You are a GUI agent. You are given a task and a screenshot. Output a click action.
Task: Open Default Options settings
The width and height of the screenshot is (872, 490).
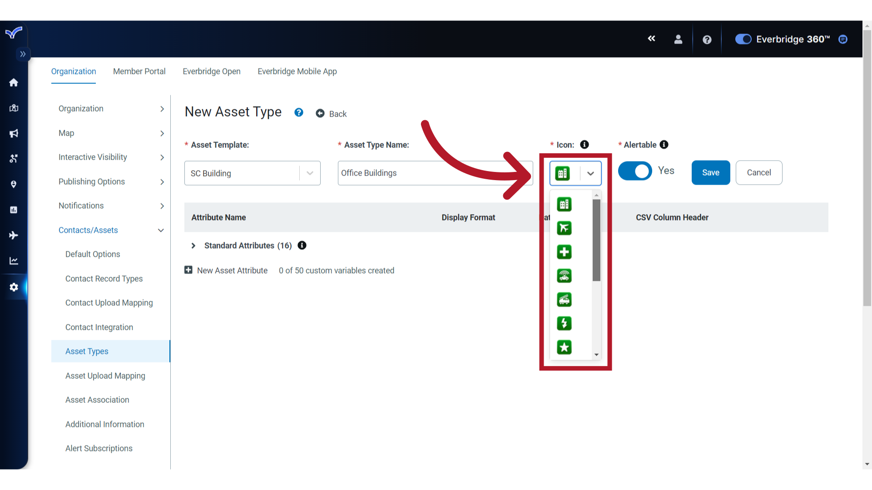coord(93,254)
